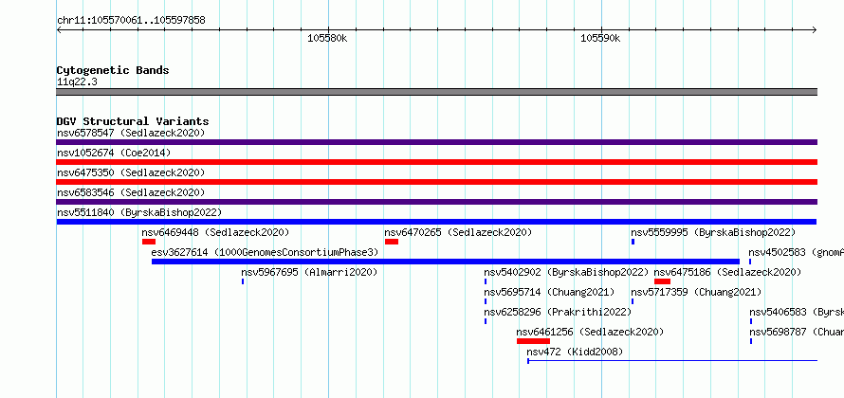Select the red nsv1052674 variant bar
This screenshot has width=844, height=398.
pyautogui.click(x=436, y=162)
